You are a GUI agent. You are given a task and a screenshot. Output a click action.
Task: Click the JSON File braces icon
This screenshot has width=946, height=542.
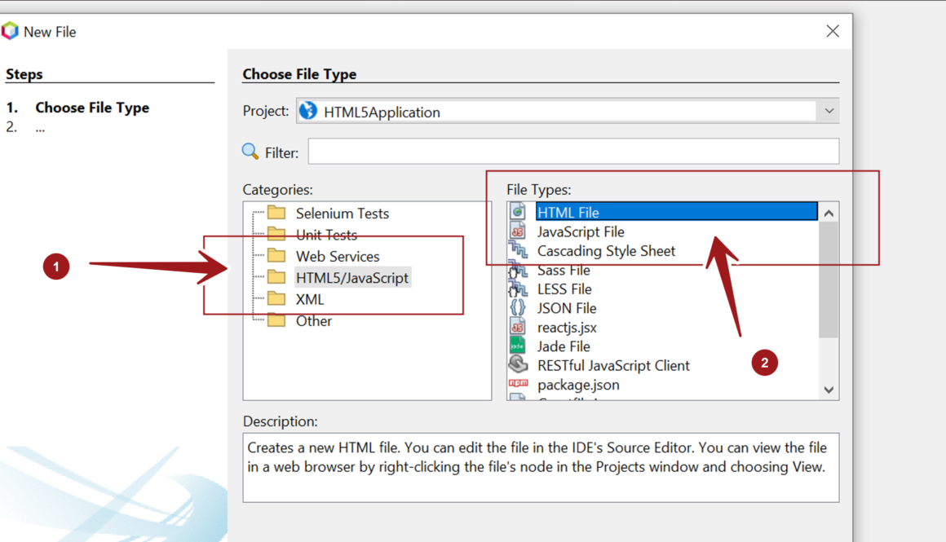518,308
